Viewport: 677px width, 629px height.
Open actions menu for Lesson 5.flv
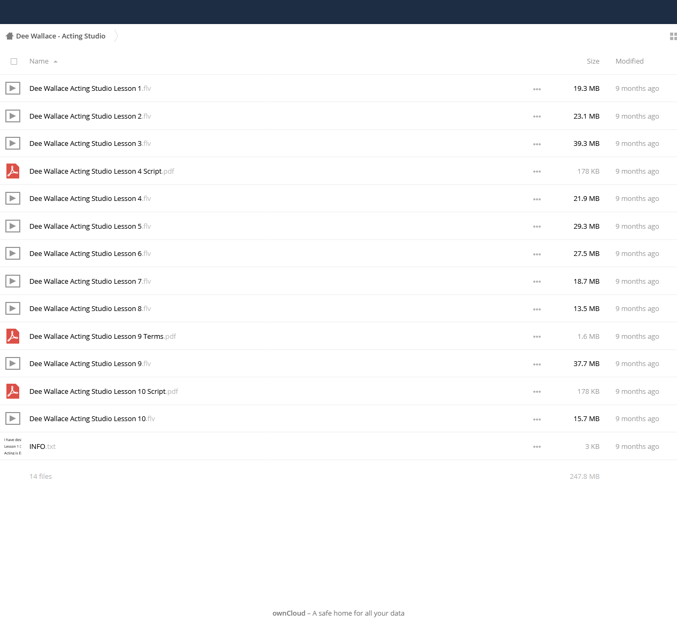point(537,227)
